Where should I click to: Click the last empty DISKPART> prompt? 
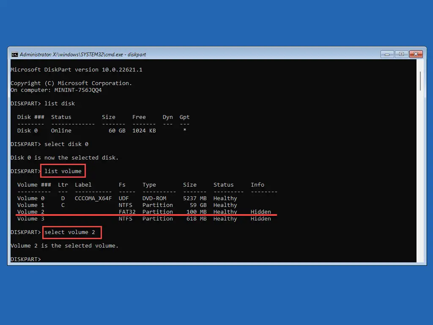coord(26,259)
